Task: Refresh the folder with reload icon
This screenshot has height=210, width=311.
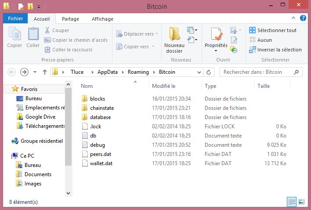Action: (210, 72)
